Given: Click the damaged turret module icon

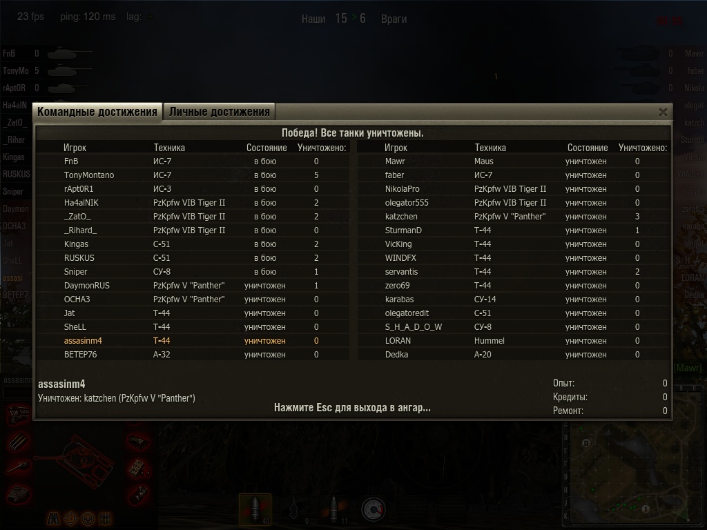Looking at the screenshot, I should pyautogui.click(x=19, y=493).
